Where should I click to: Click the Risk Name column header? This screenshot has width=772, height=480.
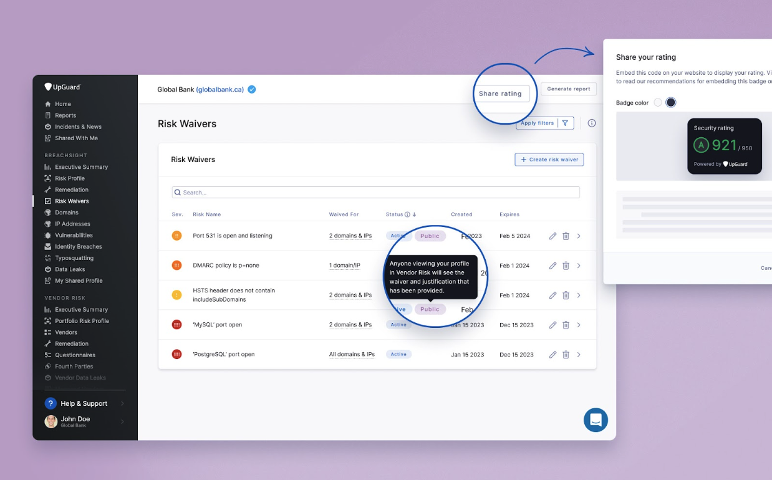[207, 214]
